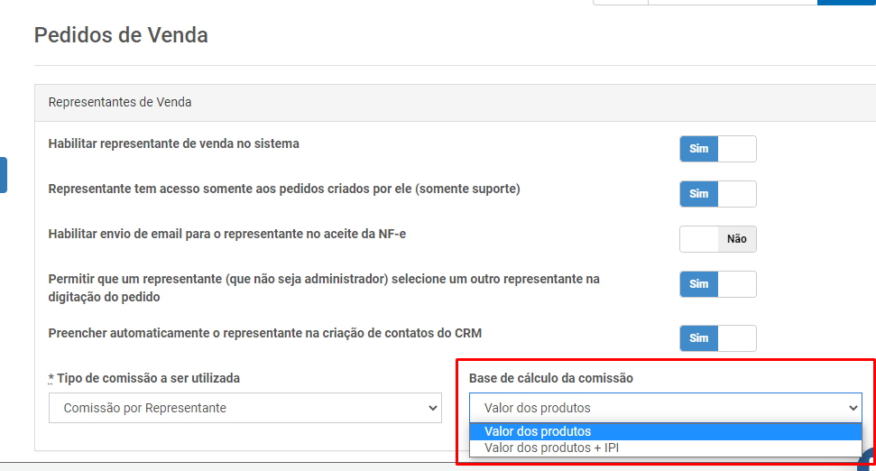876x471 pixels.
Task: Click the chevron arrow of Base de cálculo
Action: click(853, 408)
